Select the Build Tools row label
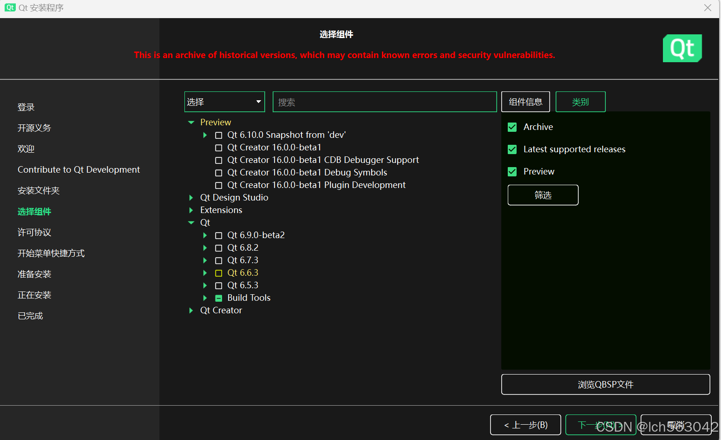721x440 pixels. (249, 298)
